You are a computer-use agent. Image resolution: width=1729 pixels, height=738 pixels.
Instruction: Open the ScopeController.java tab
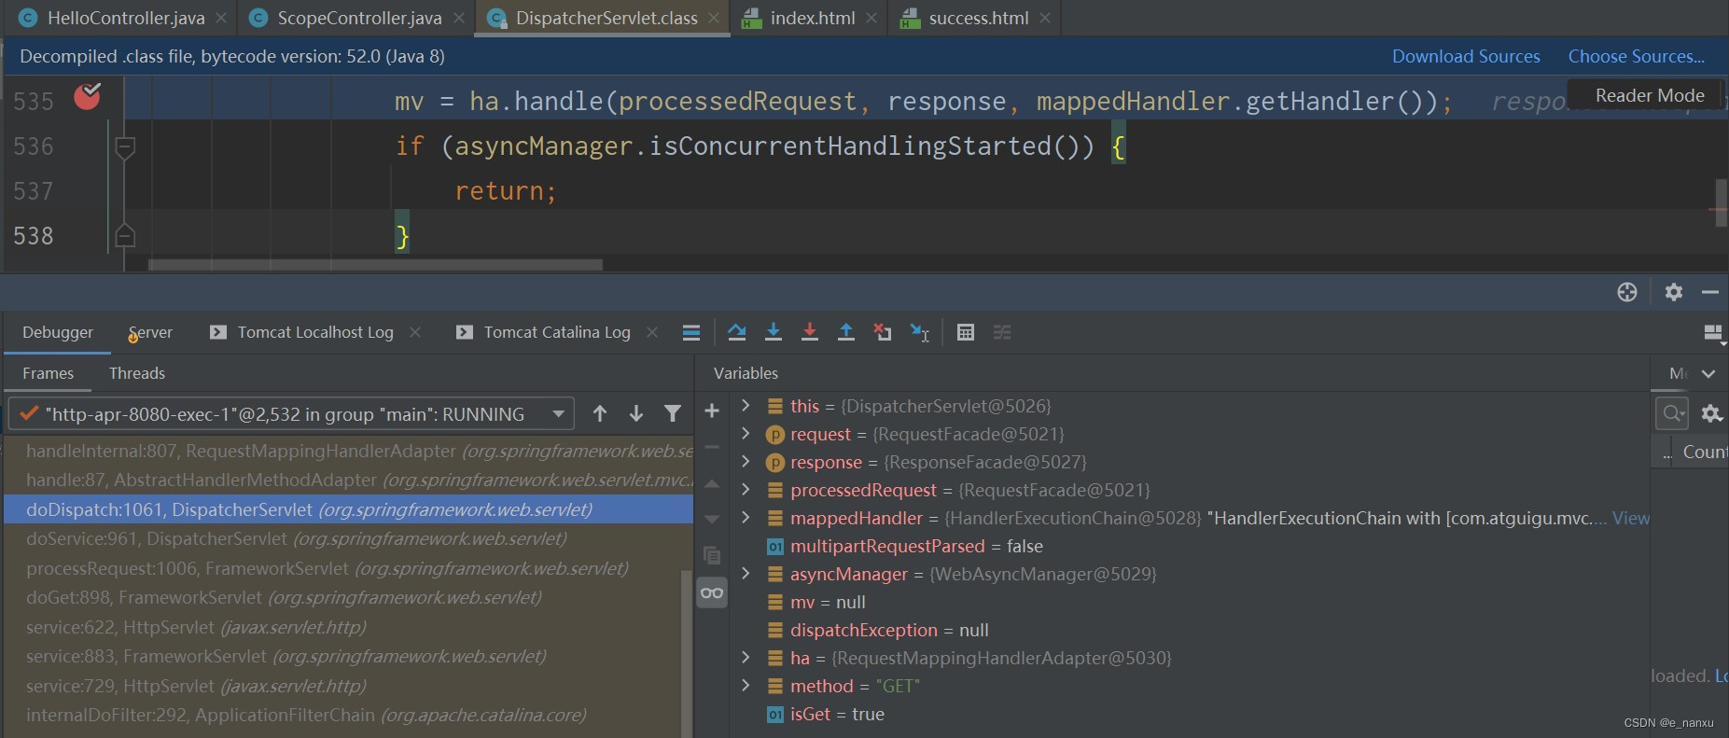[x=347, y=18]
